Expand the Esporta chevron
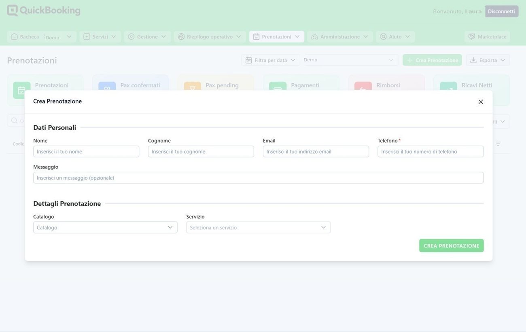Image resolution: width=526 pixels, height=332 pixels. [503, 60]
